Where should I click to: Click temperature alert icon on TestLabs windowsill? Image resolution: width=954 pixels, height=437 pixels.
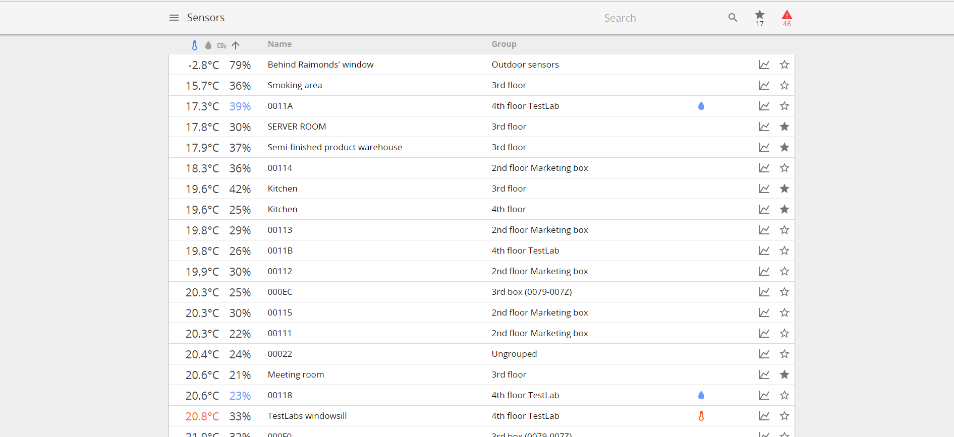tap(701, 416)
